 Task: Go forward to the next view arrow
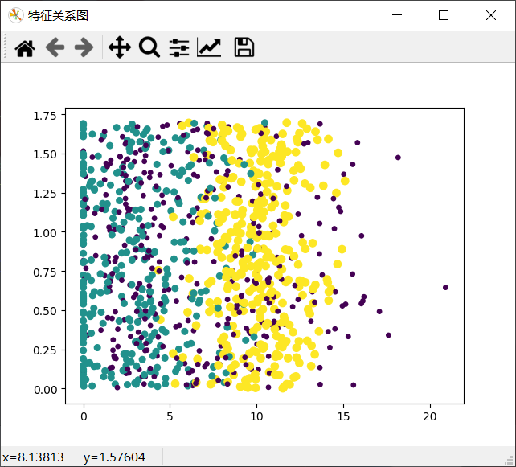pyautogui.click(x=84, y=47)
